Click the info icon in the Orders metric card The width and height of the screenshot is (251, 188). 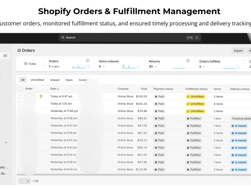(x=88, y=61)
